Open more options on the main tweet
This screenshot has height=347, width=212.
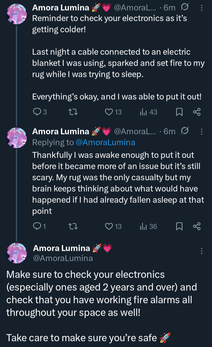point(202,251)
